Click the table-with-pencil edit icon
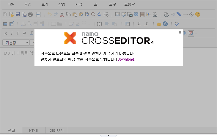217x137 pixels. (x=12, y=24)
